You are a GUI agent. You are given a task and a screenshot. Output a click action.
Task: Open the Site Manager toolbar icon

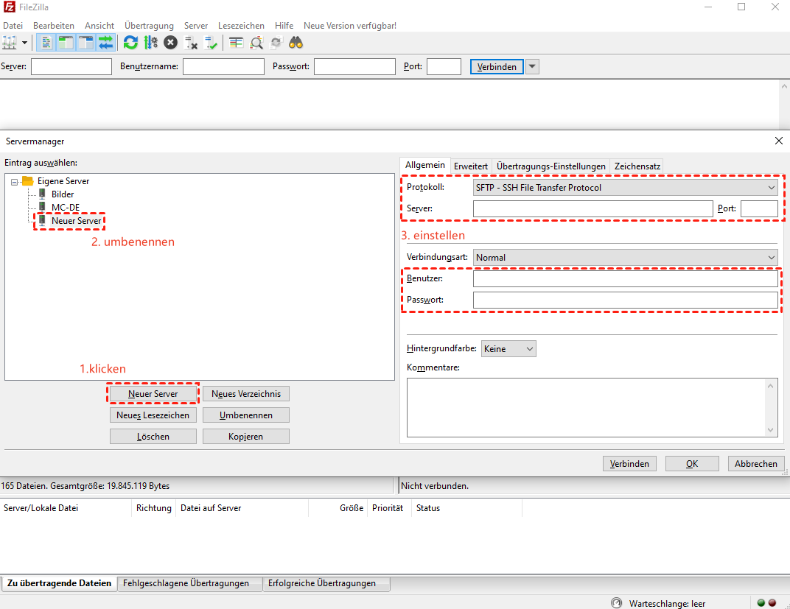pyautogui.click(x=10, y=43)
